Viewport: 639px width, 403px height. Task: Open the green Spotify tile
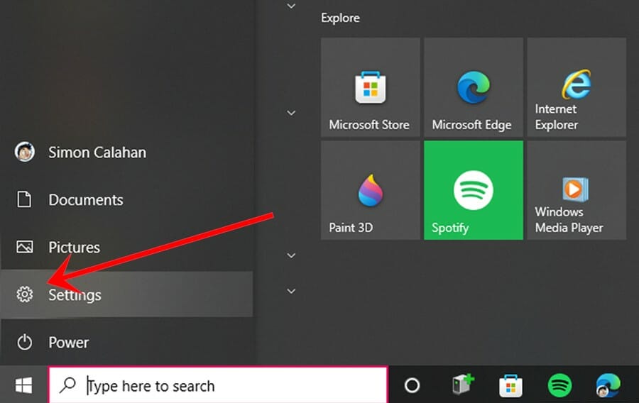click(474, 190)
